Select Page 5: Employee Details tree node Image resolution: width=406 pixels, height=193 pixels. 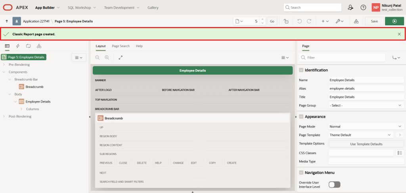point(23,57)
